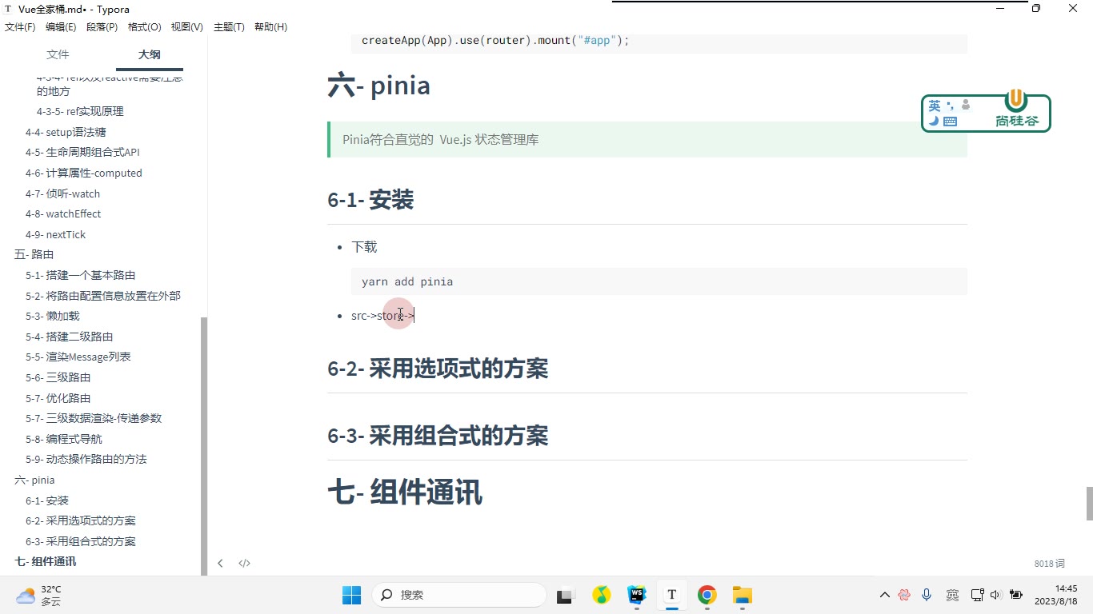Open the 帮助(H) menu
Image resolution: width=1093 pixels, height=614 pixels.
(x=270, y=27)
